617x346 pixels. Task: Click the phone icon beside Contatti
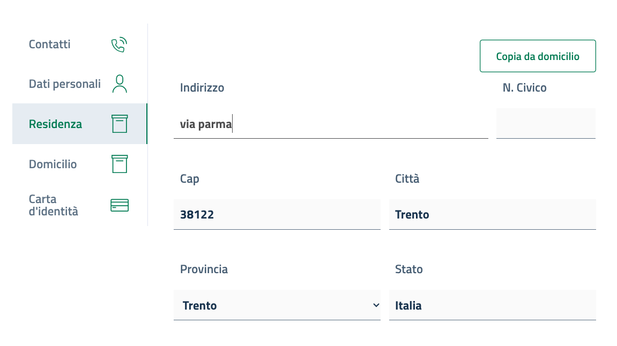[x=118, y=44]
